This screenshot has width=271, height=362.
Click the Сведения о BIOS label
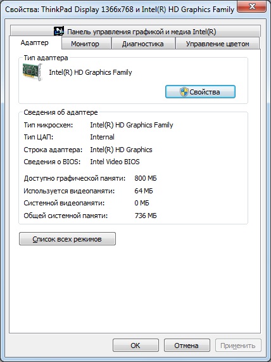pos(52,162)
